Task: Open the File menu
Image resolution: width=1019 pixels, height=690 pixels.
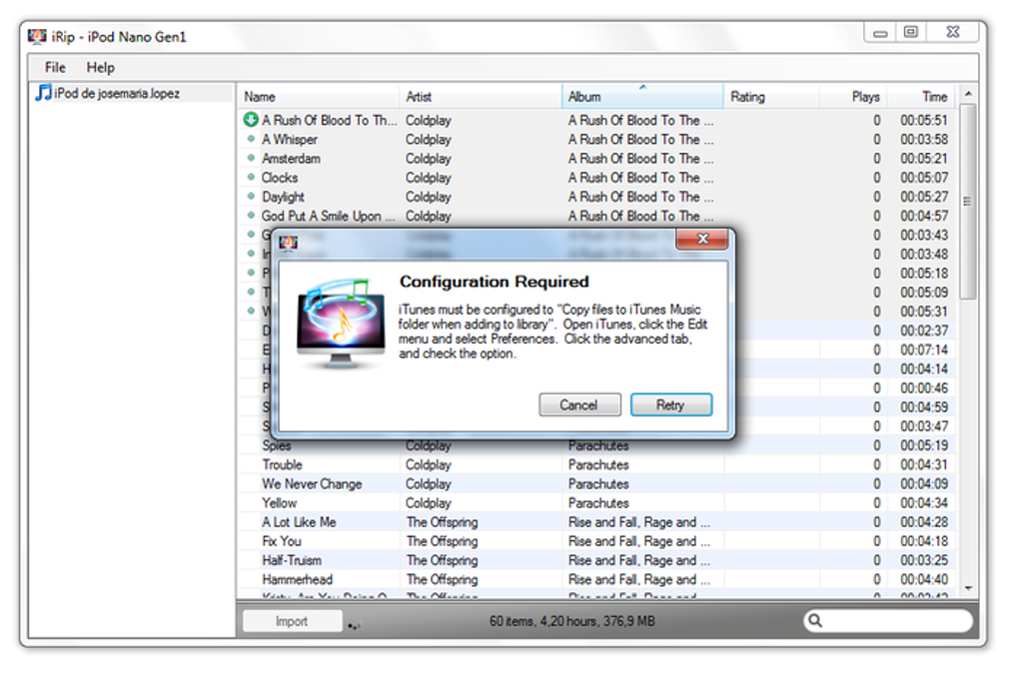Action: (55, 67)
